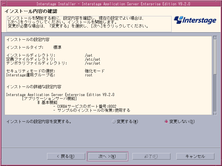Click in the instruction text box at top

[89, 24]
